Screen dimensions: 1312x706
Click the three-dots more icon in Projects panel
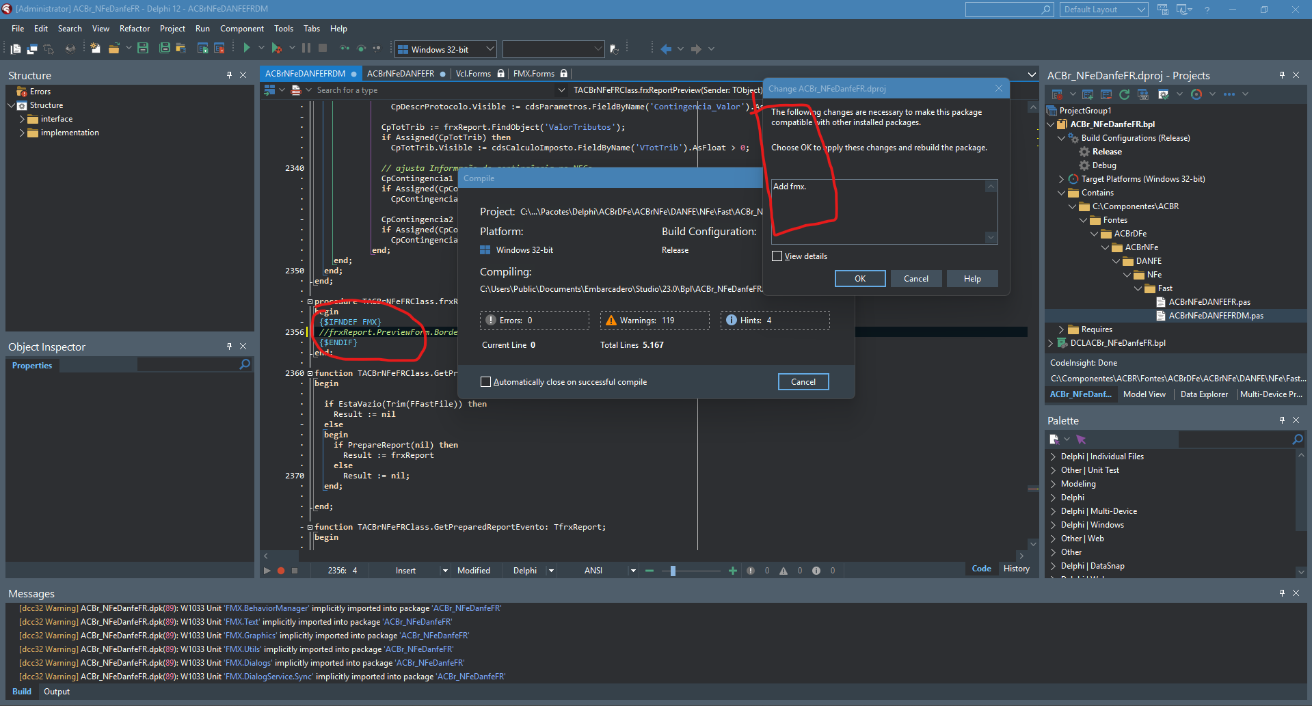[x=1229, y=94]
